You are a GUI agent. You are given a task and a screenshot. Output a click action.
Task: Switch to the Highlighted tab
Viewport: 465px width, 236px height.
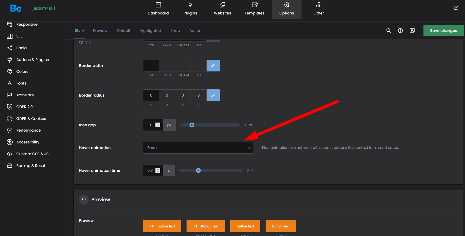(150, 31)
